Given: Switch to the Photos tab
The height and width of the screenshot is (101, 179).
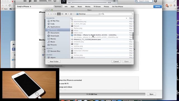Looking at the screenshot, I should tap(106, 7).
